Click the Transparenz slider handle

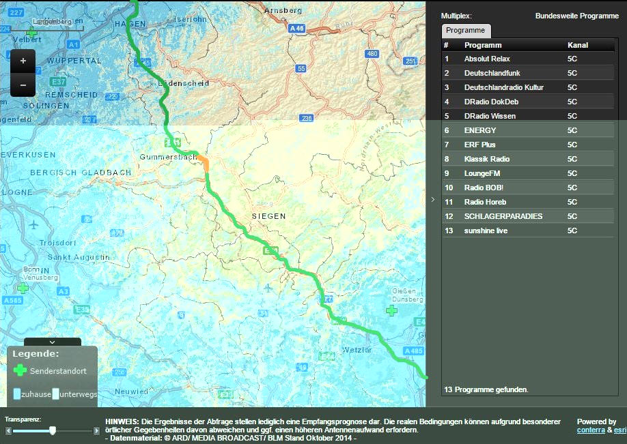53,430
